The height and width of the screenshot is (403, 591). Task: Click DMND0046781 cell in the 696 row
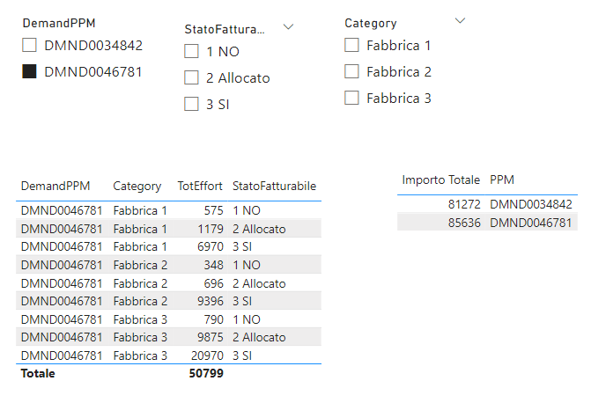point(62,283)
